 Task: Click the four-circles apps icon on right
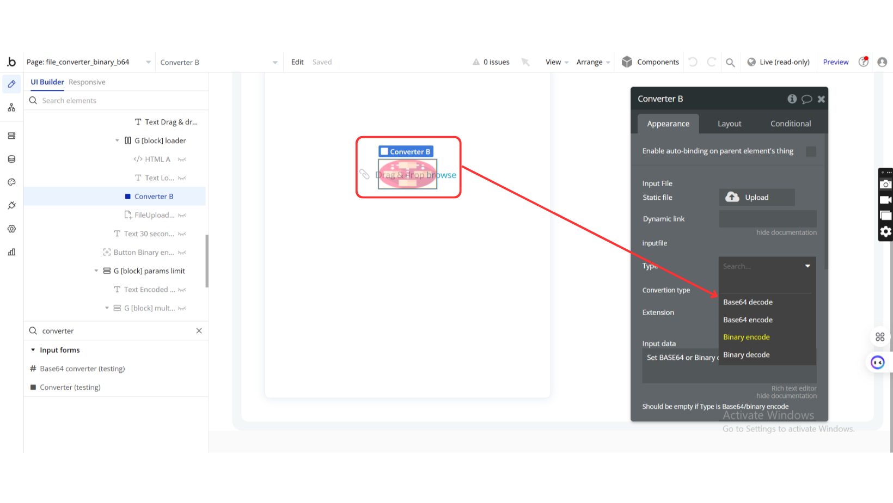[880, 337]
